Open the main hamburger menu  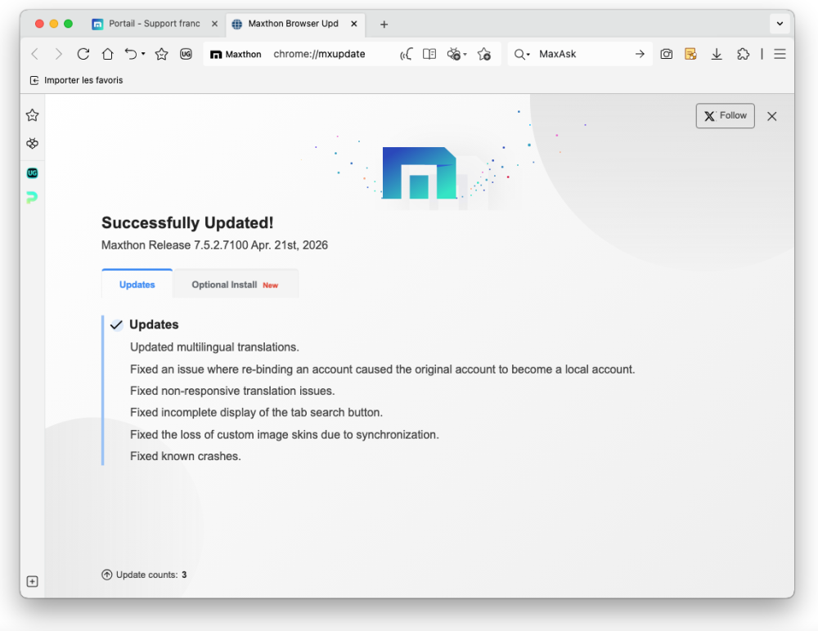(780, 54)
